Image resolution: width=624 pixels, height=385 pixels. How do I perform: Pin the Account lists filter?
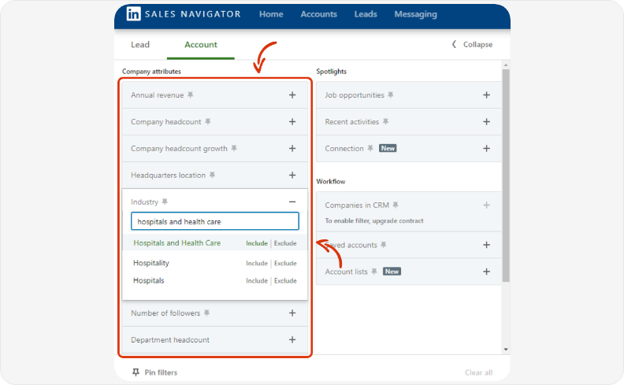click(x=374, y=272)
